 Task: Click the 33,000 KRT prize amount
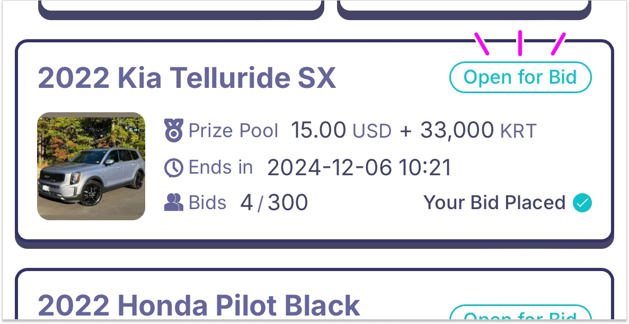click(x=478, y=131)
